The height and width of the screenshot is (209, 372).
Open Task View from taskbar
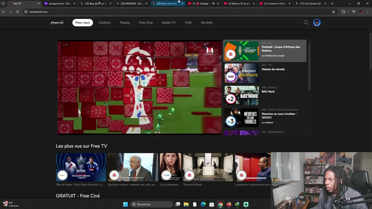pos(178,204)
